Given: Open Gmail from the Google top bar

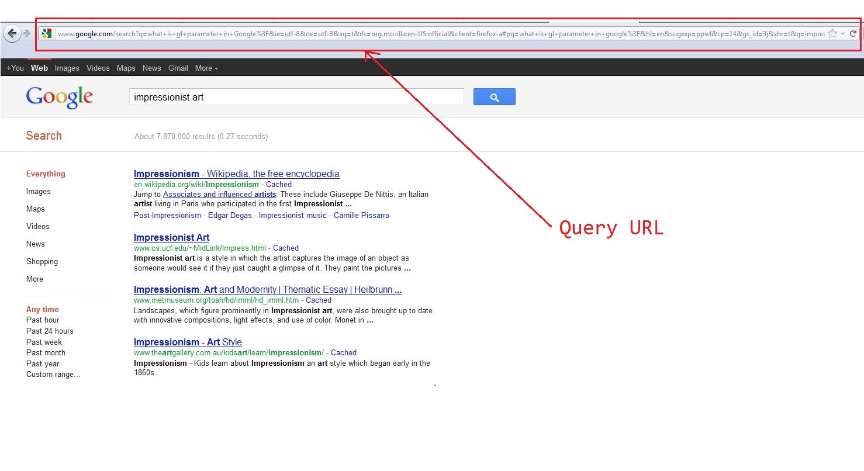Looking at the screenshot, I should 178,68.
